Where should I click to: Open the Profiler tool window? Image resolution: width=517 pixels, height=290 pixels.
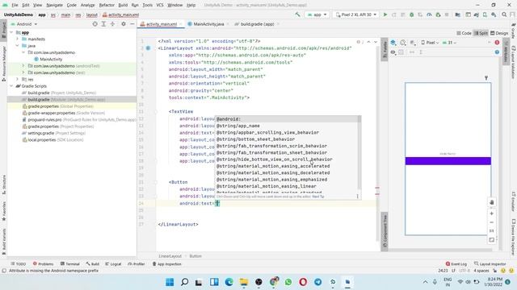click(x=137, y=263)
